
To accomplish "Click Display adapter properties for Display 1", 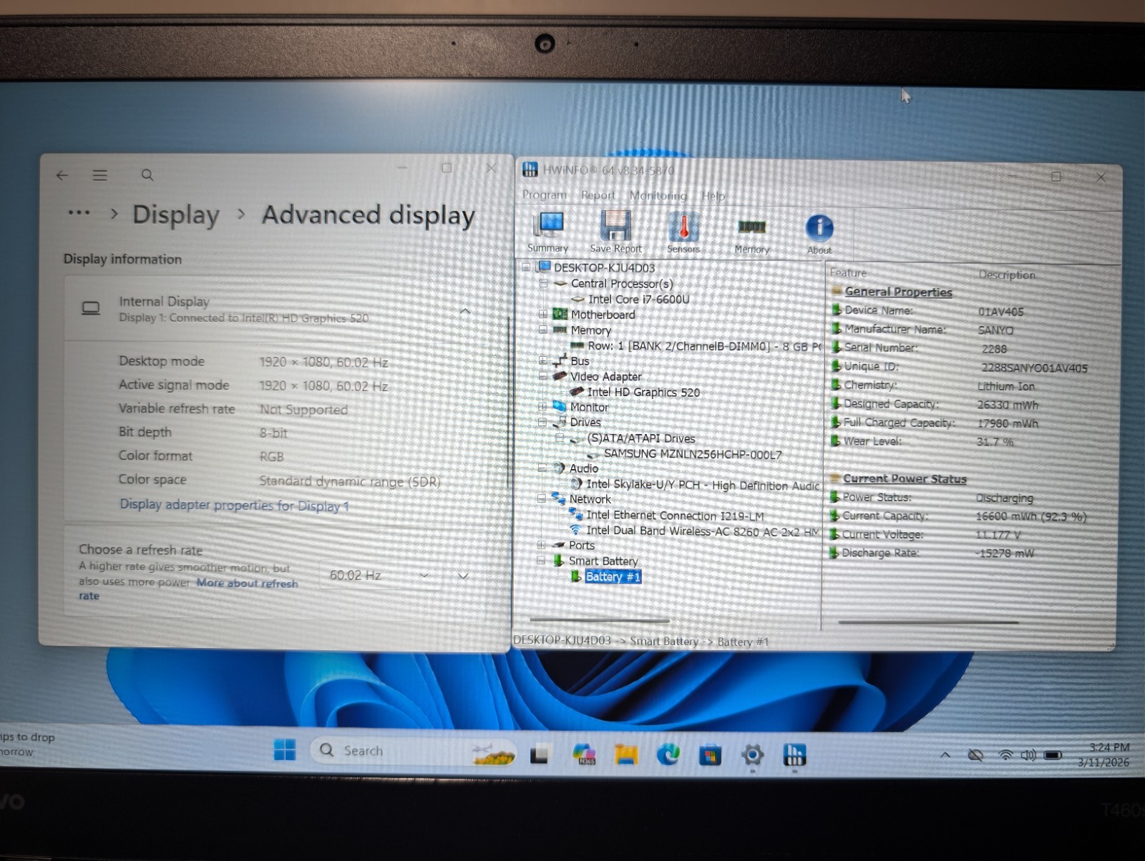I will click(234, 505).
